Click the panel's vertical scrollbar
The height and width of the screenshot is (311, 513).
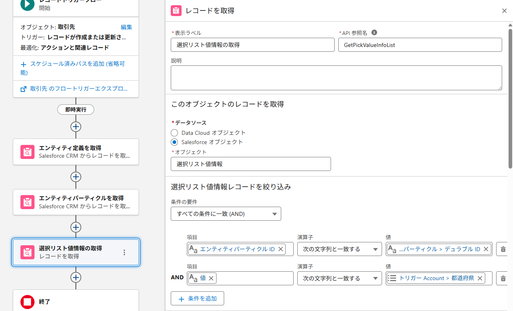pyautogui.click(x=510, y=96)
